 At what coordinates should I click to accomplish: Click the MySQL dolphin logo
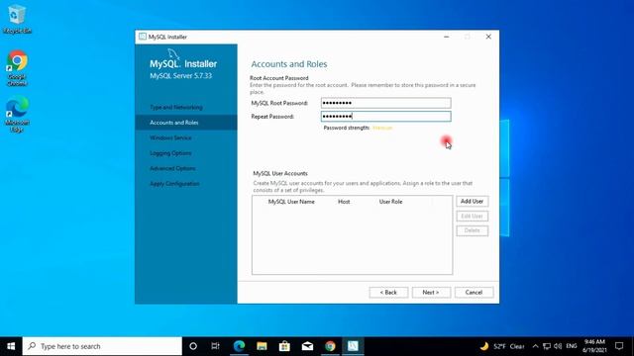point(173,54)
